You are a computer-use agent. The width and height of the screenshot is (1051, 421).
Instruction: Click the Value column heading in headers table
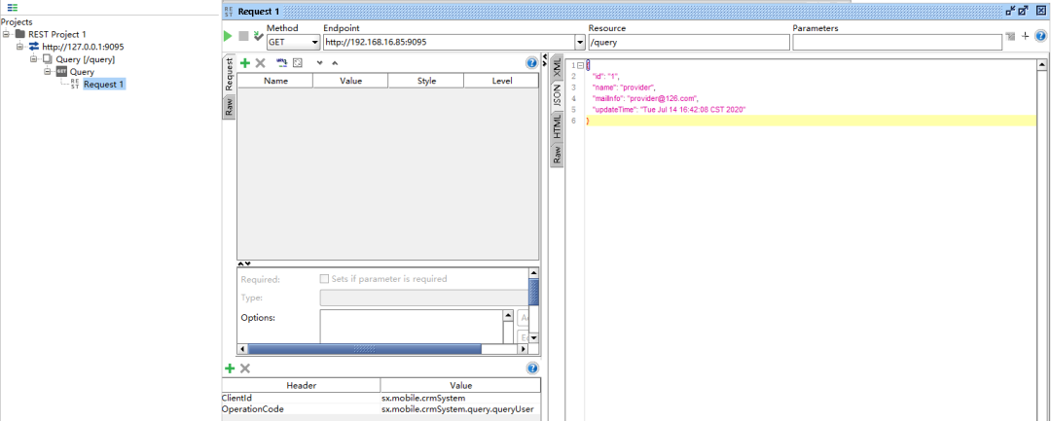pos(460,386)
